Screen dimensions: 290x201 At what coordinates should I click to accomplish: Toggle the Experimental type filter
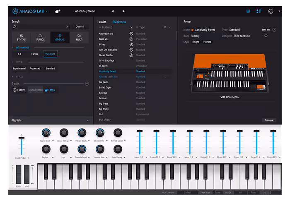click(19, 69)
